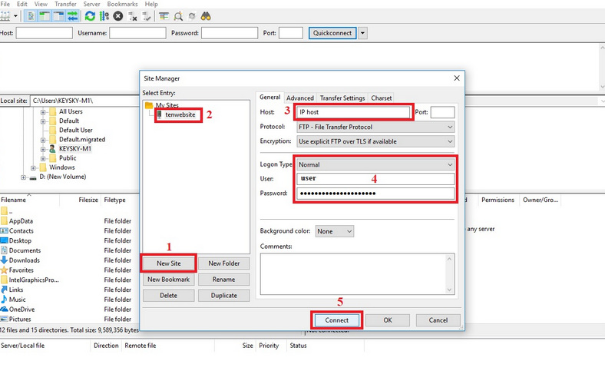The width and height of the screenshot is (605, 371).
Task: Click the Disconnect from server icon
Action: 131,15
